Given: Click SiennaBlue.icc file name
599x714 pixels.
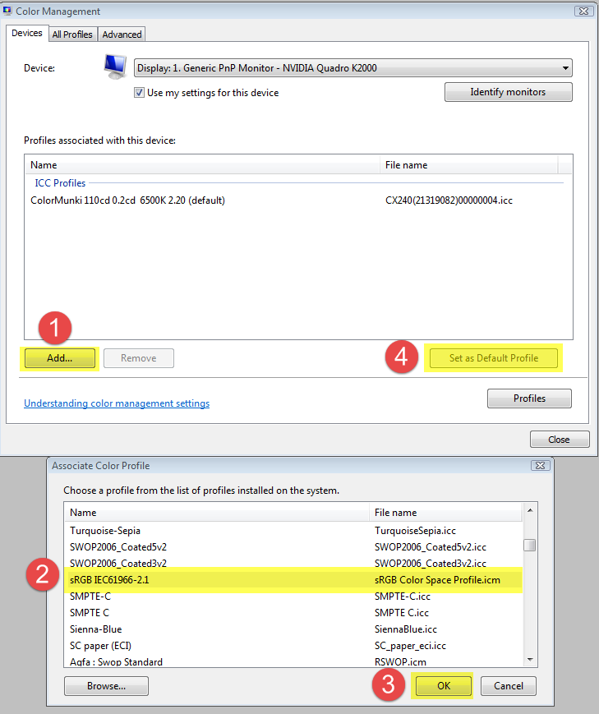Looking at the screenshot, I should click(x=405, y=629).
